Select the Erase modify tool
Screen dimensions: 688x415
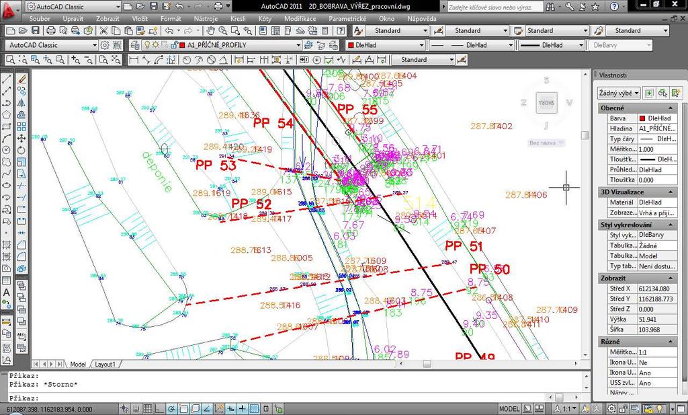point(21,79)
